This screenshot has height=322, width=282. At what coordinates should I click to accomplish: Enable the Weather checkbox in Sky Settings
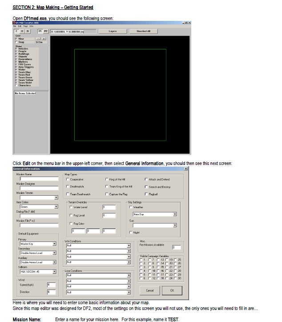pyautogui.click(x=131, y=207)
